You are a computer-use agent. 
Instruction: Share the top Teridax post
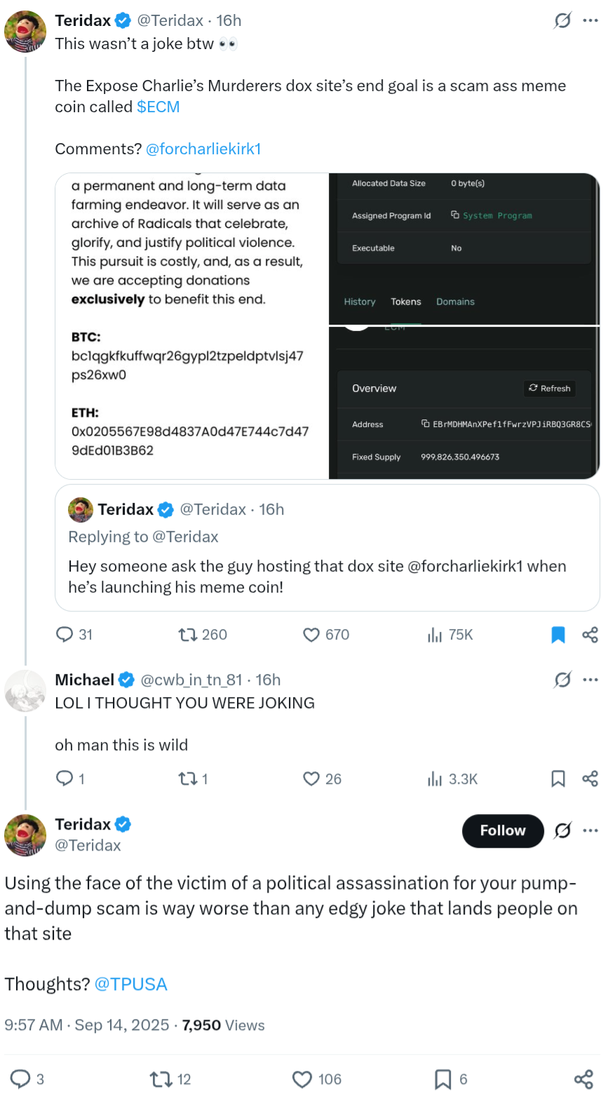(590, 635)
